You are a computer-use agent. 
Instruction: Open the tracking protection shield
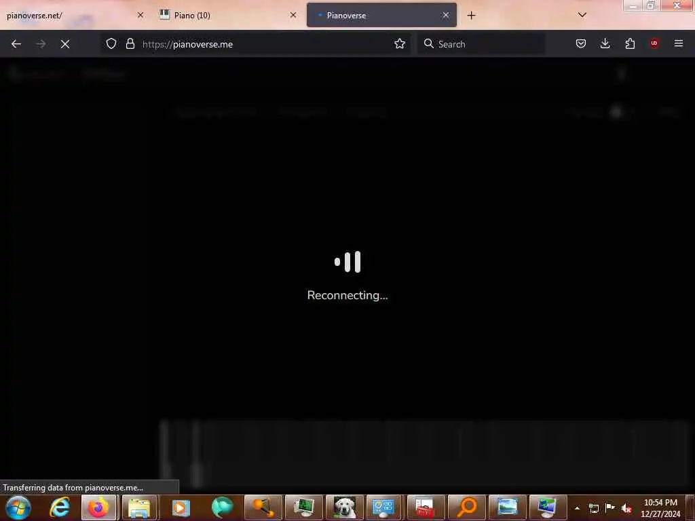(x=111, y=43)
